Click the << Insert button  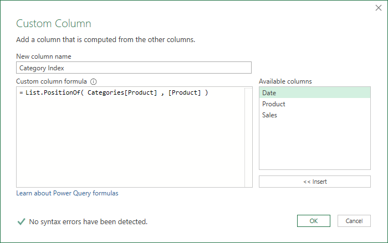point(315,182)
